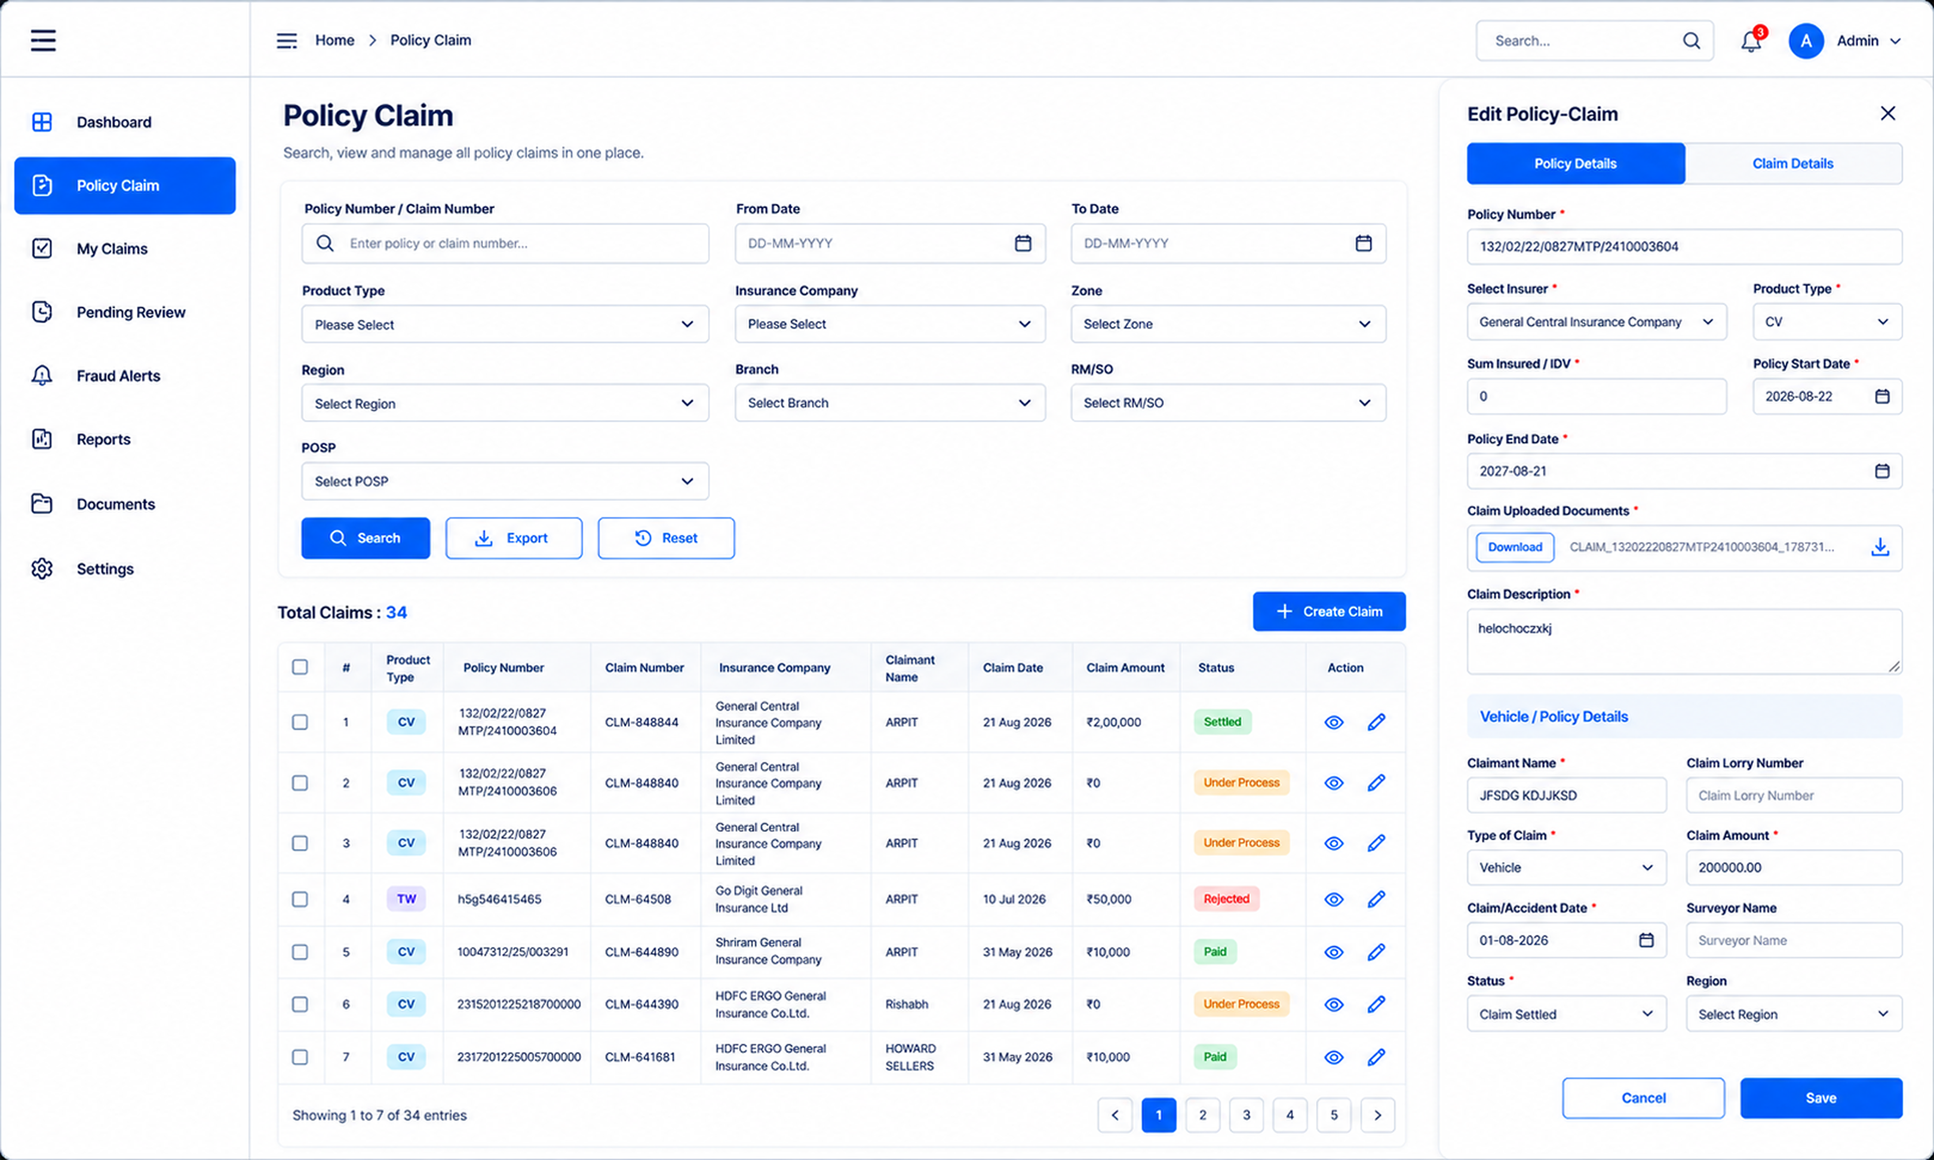Click the search magnifier icon in top bar
This screenshot has height=1160, width=1934.
[x=1691, y=41]
